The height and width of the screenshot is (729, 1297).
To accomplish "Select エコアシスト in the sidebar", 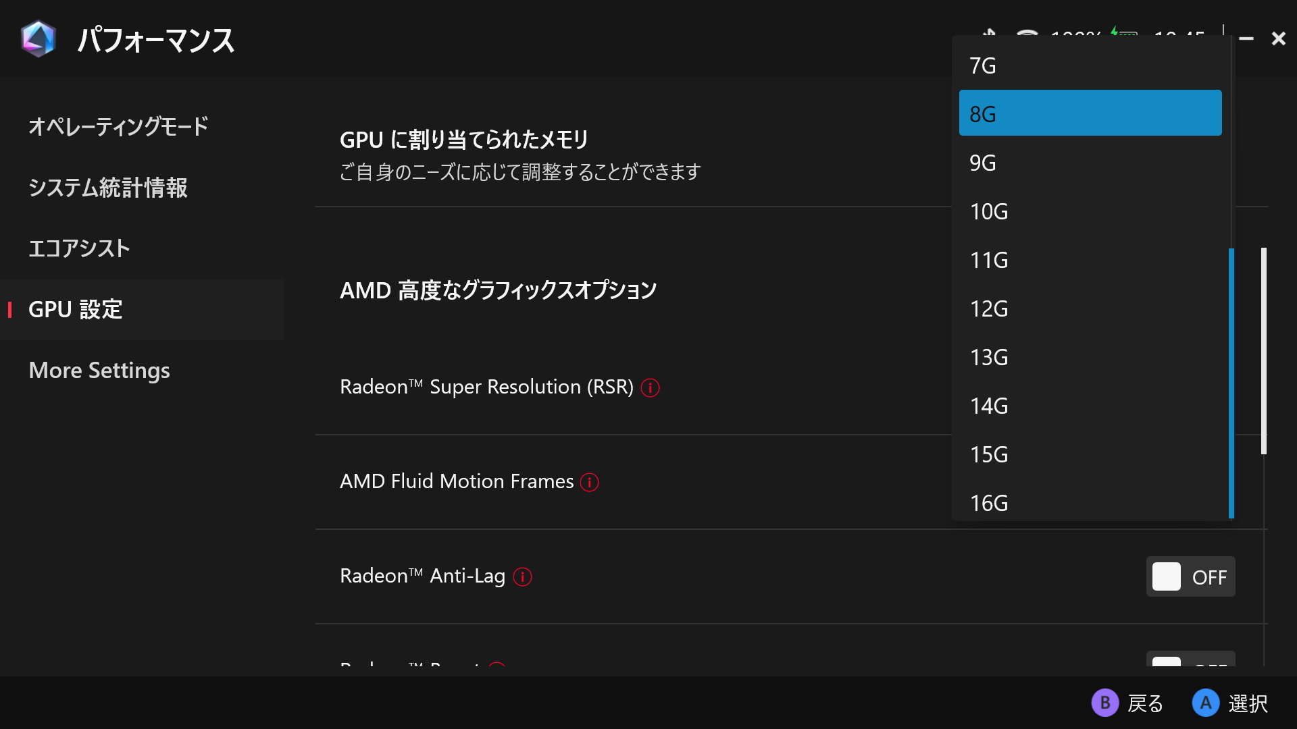I will pyautogui.click(x=79, y=248).
